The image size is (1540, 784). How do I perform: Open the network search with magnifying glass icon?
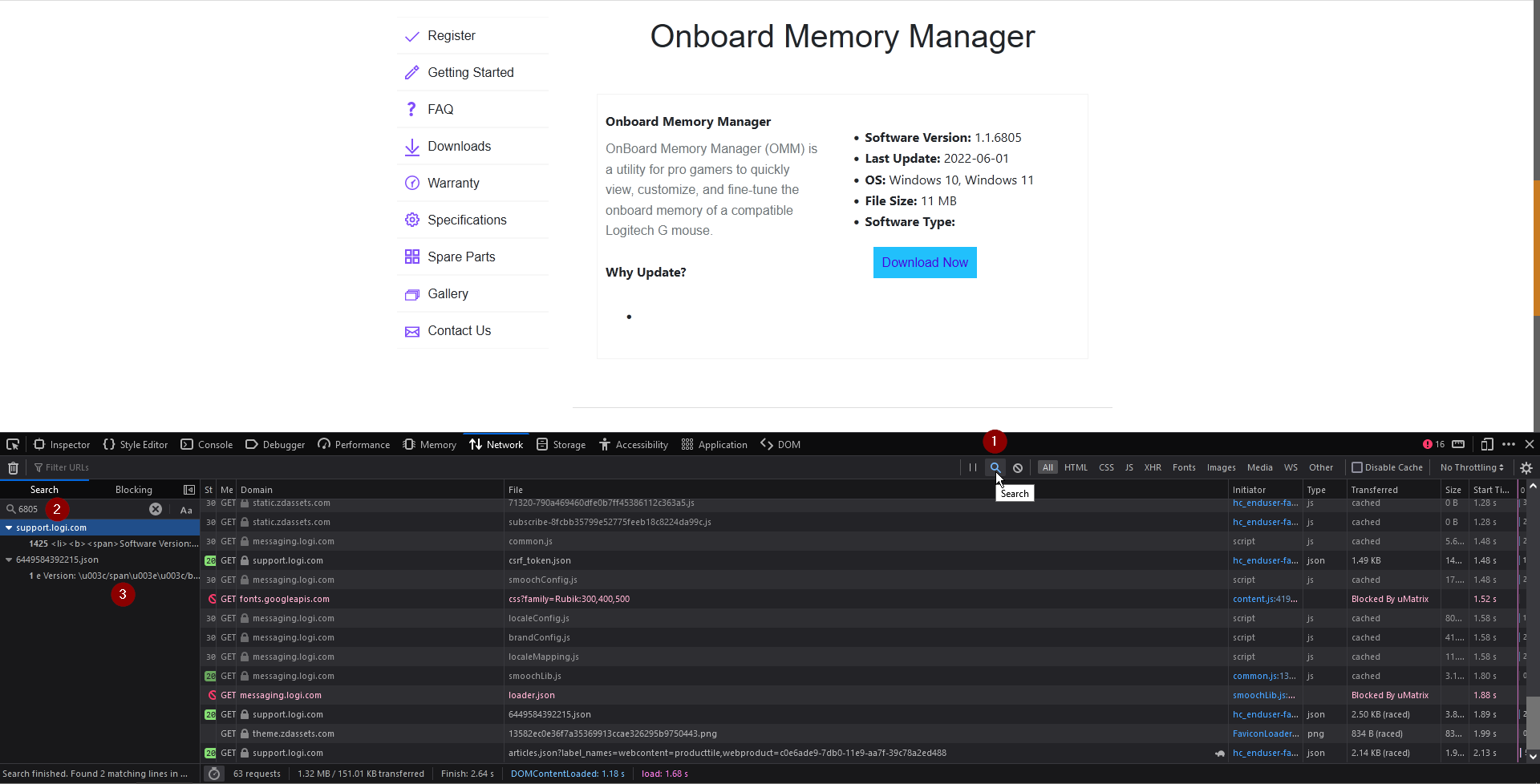click(x=995, y=467)
